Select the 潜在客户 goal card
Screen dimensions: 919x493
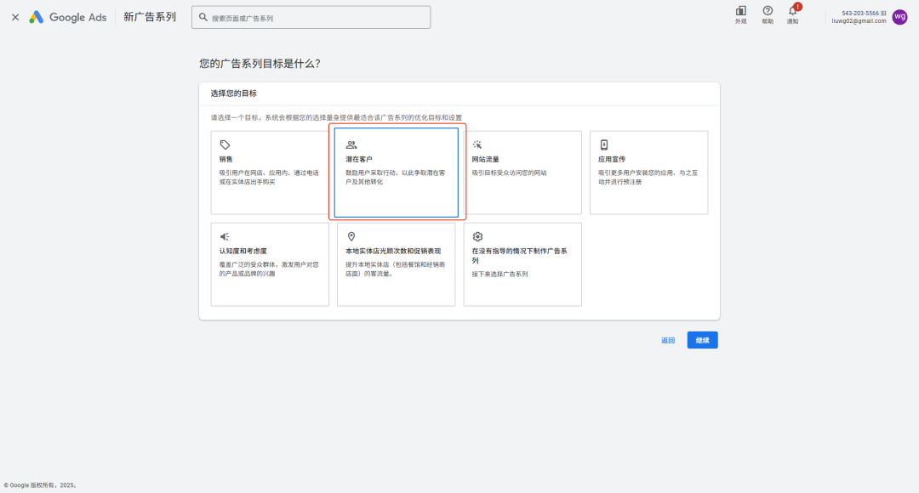tap(397, 173)
